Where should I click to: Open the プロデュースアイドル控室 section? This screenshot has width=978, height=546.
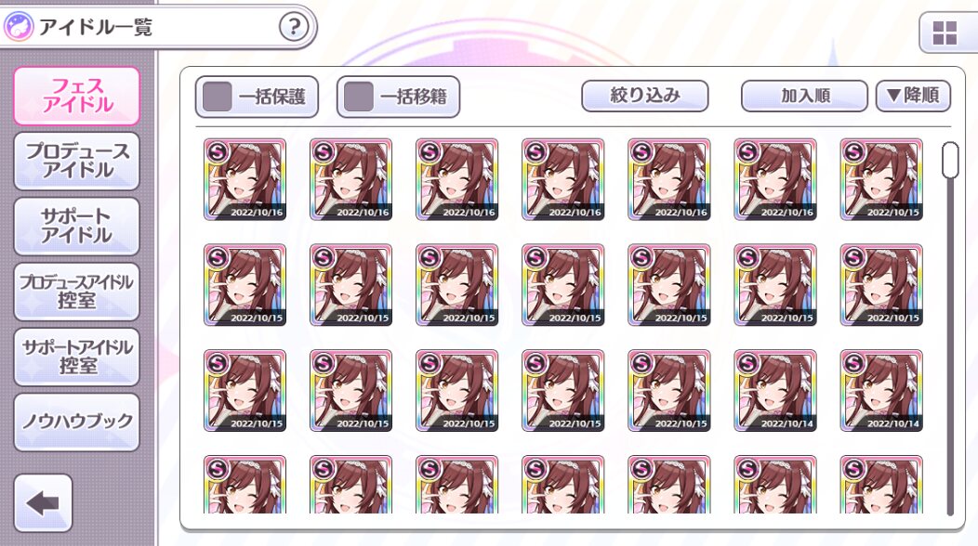77,292
